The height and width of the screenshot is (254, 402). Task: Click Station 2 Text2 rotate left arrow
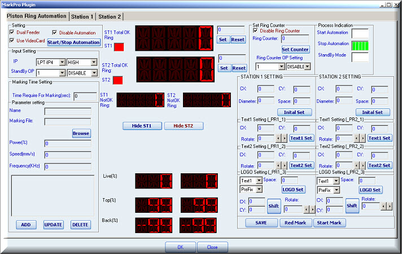click(357, 165)
